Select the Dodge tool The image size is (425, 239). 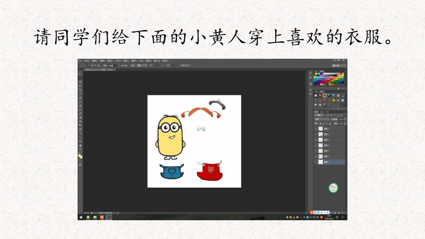pyautogui.click(x=80, y=125)
